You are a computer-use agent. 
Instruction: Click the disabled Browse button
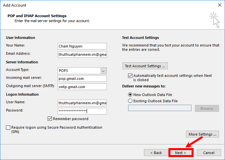coord(207,109)
